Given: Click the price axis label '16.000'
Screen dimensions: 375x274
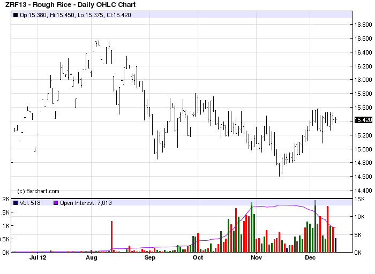Looking at the screenshot, I should (x=363, y=80).
